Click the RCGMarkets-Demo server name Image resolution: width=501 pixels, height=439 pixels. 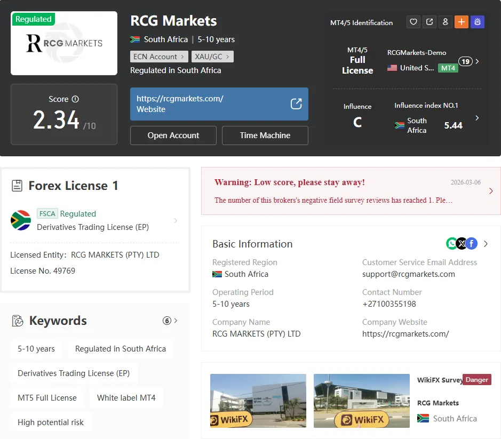417,53
